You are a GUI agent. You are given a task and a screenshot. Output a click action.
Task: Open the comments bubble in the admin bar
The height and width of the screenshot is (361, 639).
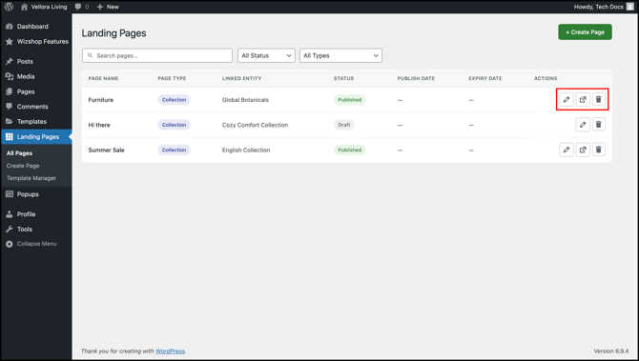[x=81, y=7]
